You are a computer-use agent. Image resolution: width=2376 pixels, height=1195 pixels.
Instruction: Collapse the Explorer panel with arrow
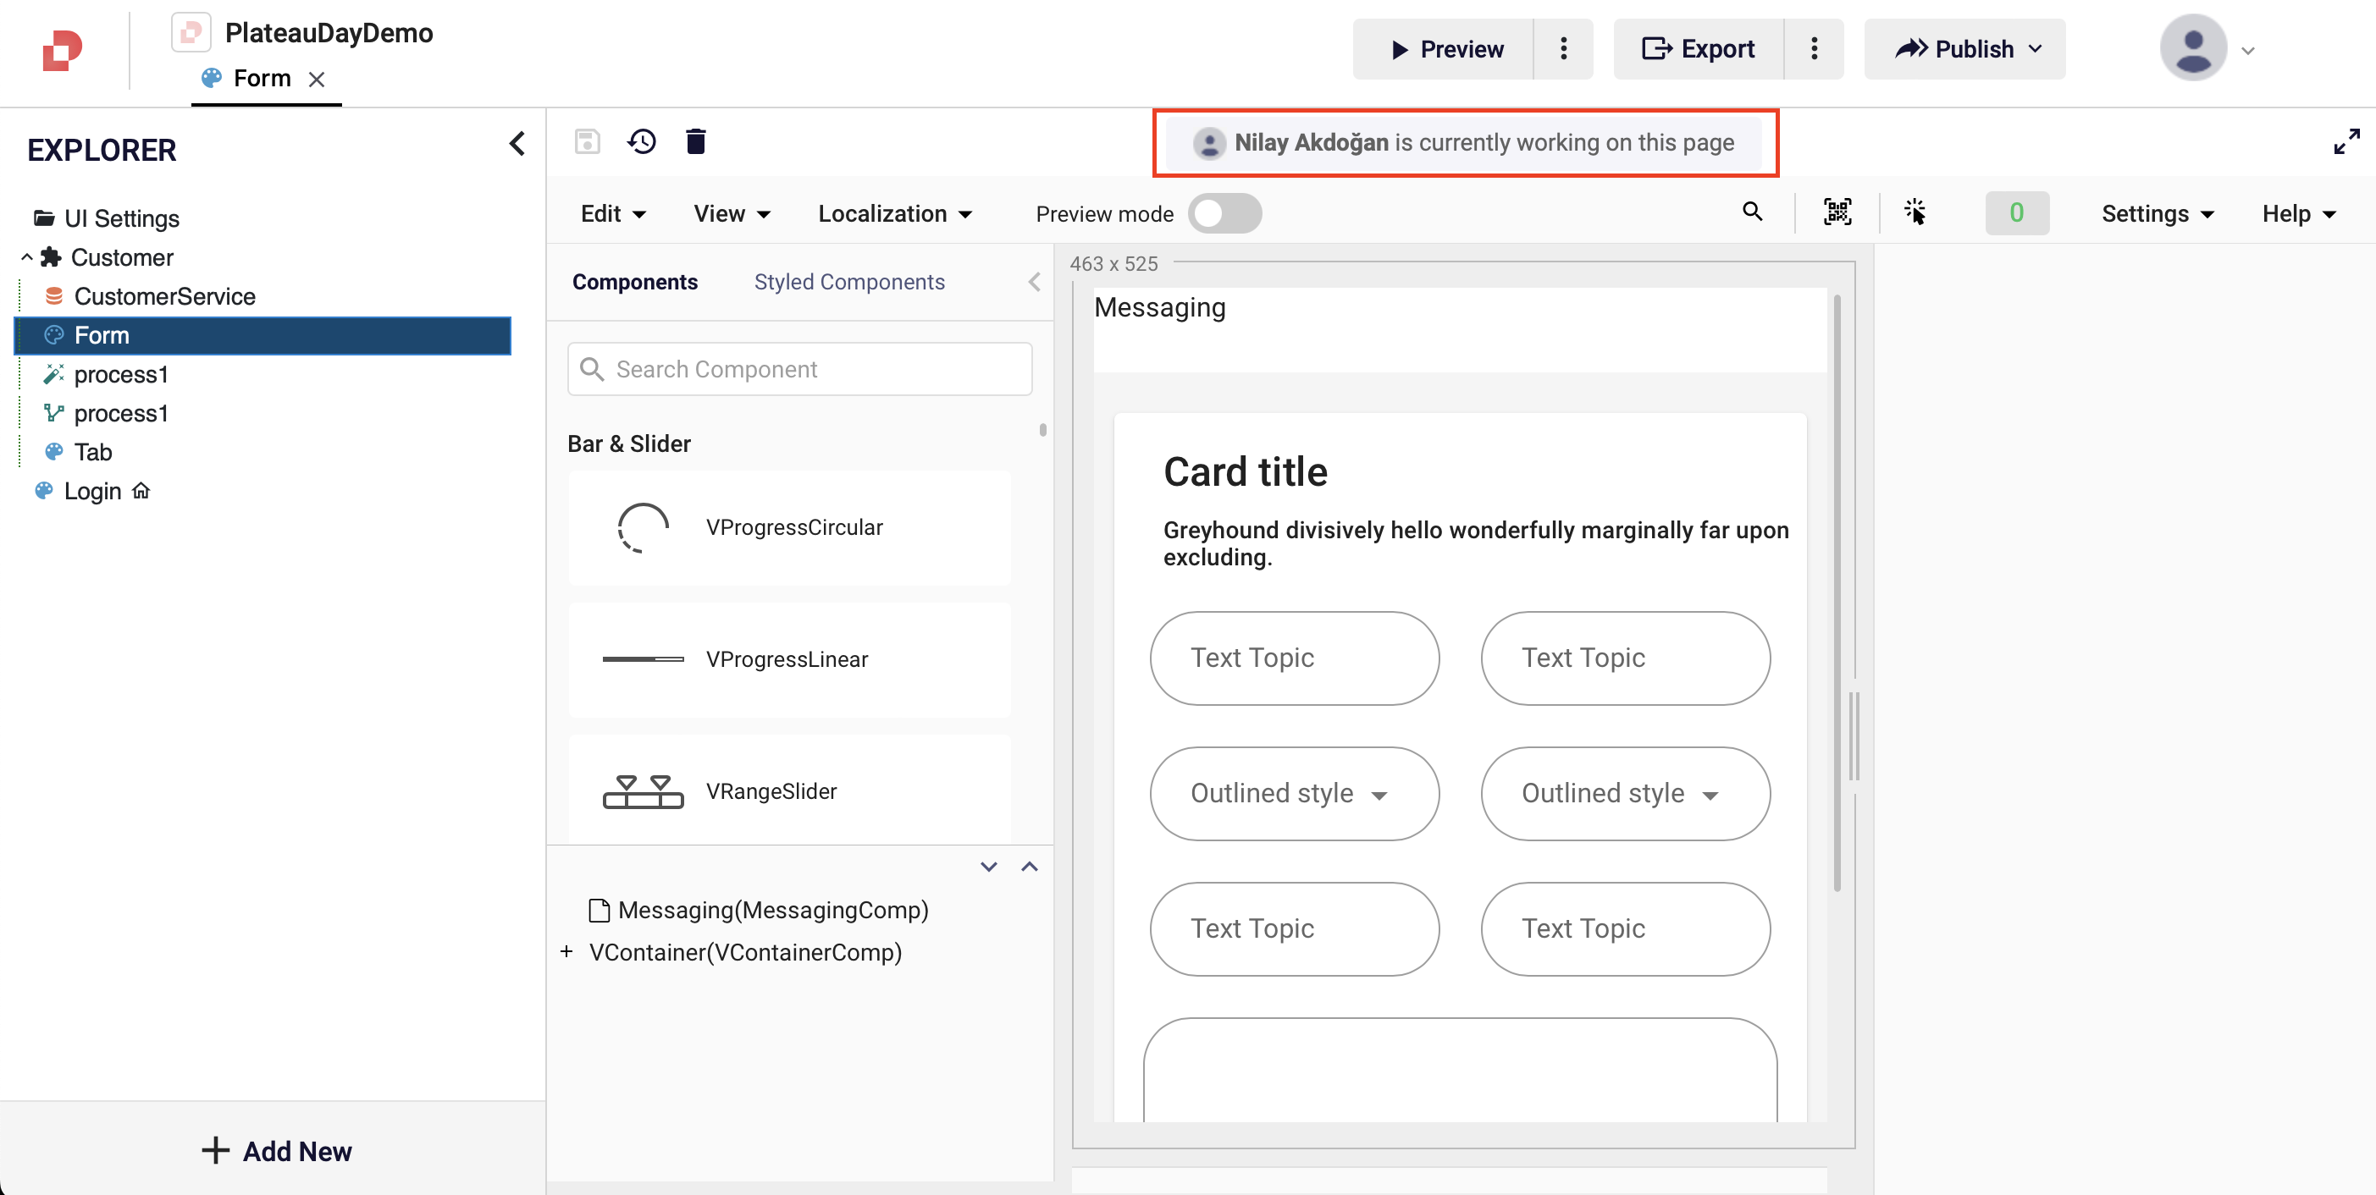(517, 144)
